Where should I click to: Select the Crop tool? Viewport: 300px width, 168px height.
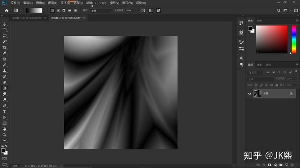coord(4,48)
